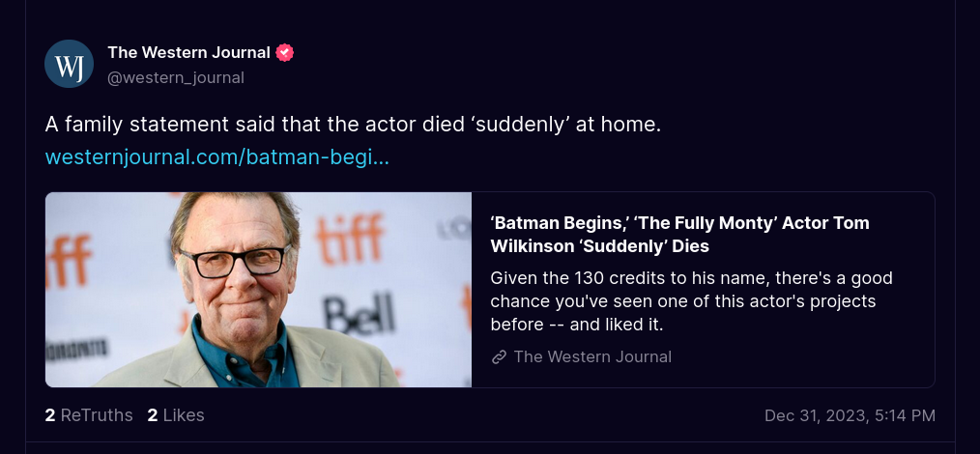The width and height of the screenshot is (980, 454).
Task: Click the '130 credits' card description
Action: 691,301
